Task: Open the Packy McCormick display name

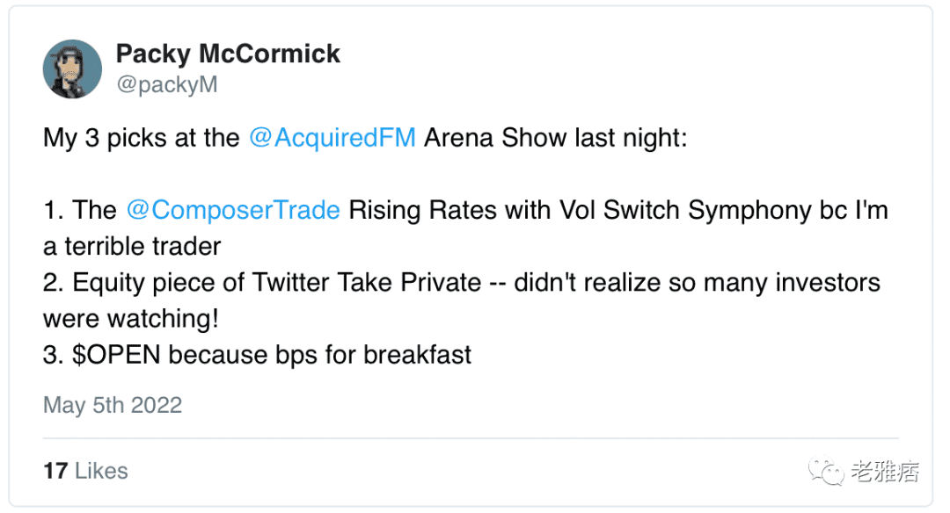Action: (228, 54)
